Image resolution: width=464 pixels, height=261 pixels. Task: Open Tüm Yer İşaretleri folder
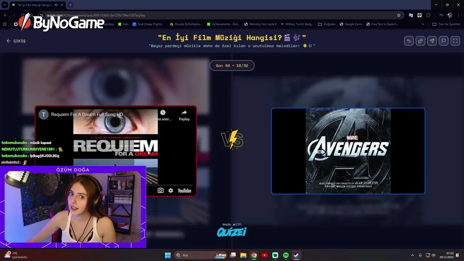point(446,24)
